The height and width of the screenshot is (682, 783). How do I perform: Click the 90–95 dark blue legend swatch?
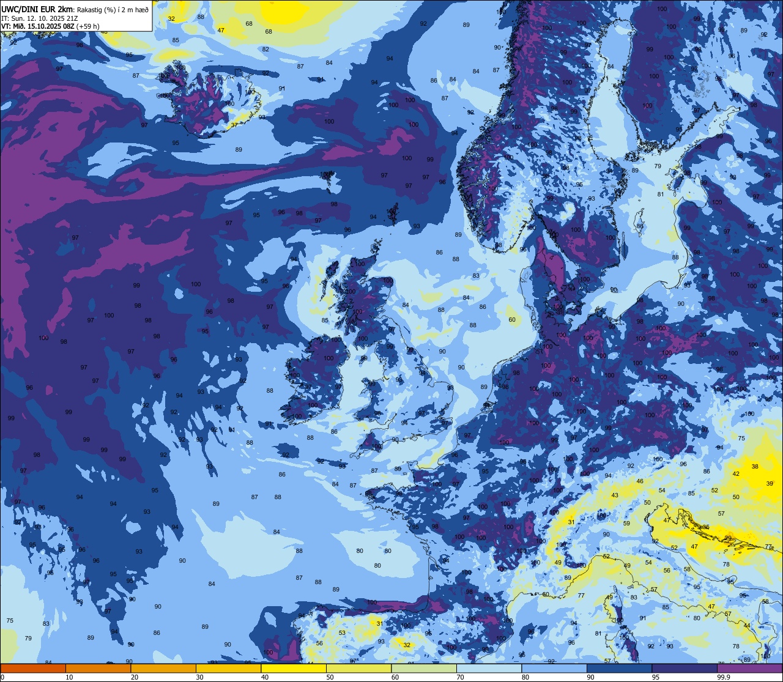[x=619, y=669]
